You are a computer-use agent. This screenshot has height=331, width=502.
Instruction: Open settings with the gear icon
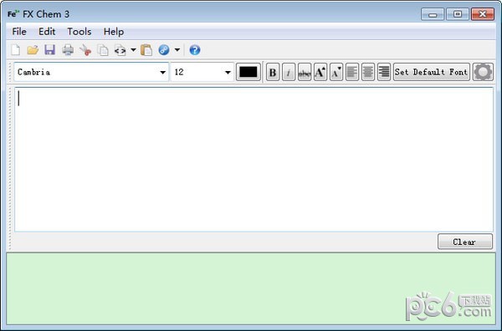(483, 72)
